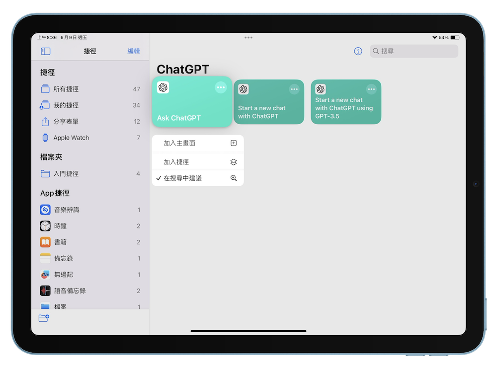The width and height of the screenshot is (497, 368).
Task: Click the 備忘錄 Notes app icon
Action: coord(45,258)
